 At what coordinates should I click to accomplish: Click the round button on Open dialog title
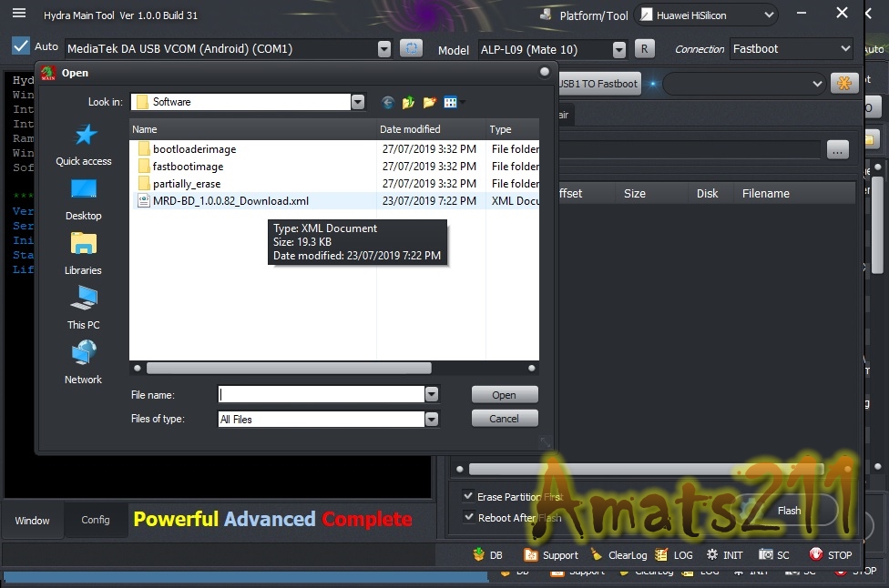545,71
